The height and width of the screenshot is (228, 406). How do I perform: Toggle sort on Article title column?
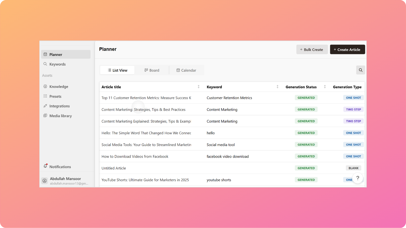click(198, 87)
